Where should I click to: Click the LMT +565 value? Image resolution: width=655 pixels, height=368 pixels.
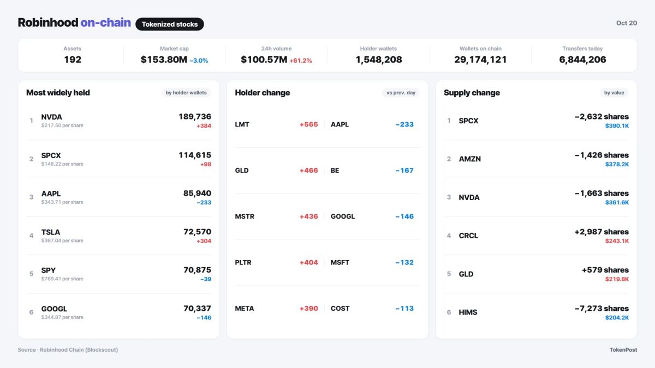click(308, 124)
